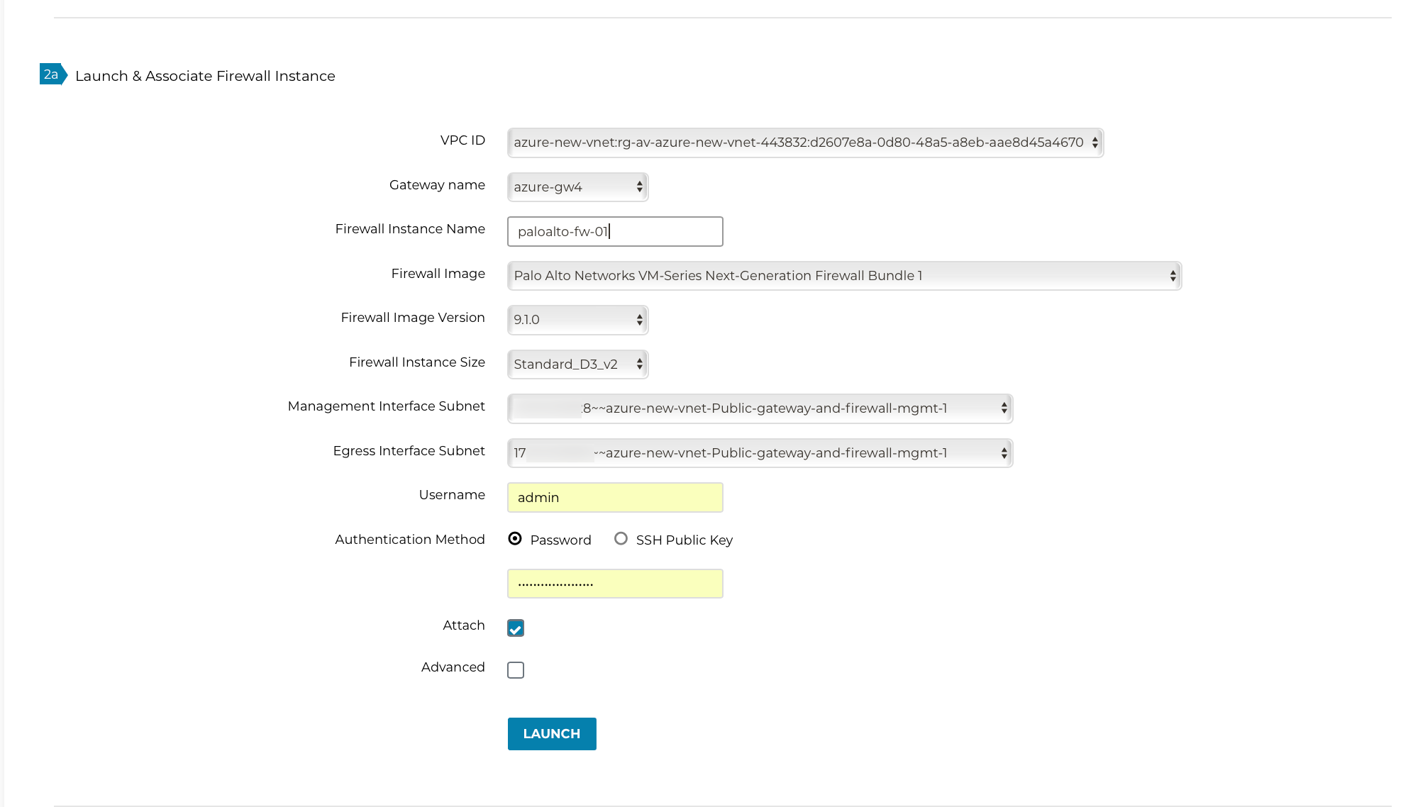The image size is (1413, 807).
Task: Click the Firewall Image Version stepper arrows
Action: (x=639, y=320)
